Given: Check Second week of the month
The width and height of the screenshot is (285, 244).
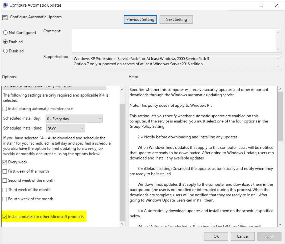Looking at the screenshot, I should 5,181.
